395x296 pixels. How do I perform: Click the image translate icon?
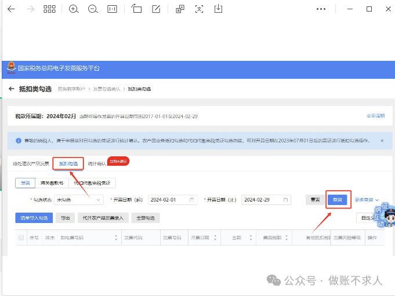point(180,9)
